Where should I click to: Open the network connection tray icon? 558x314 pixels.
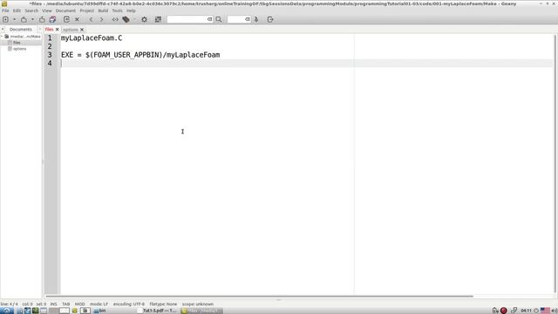pyautogui.click(x=514, y=311)
